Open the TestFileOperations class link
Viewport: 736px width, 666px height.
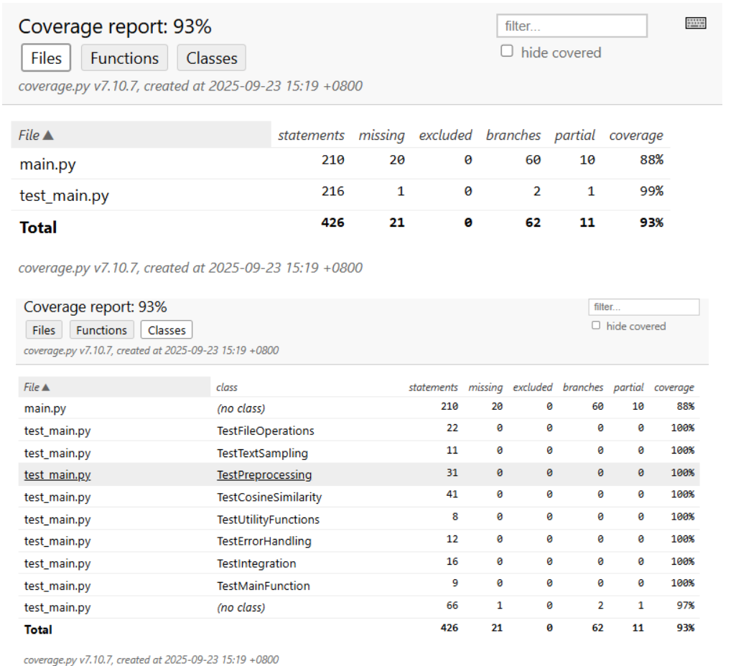point(265,431)
